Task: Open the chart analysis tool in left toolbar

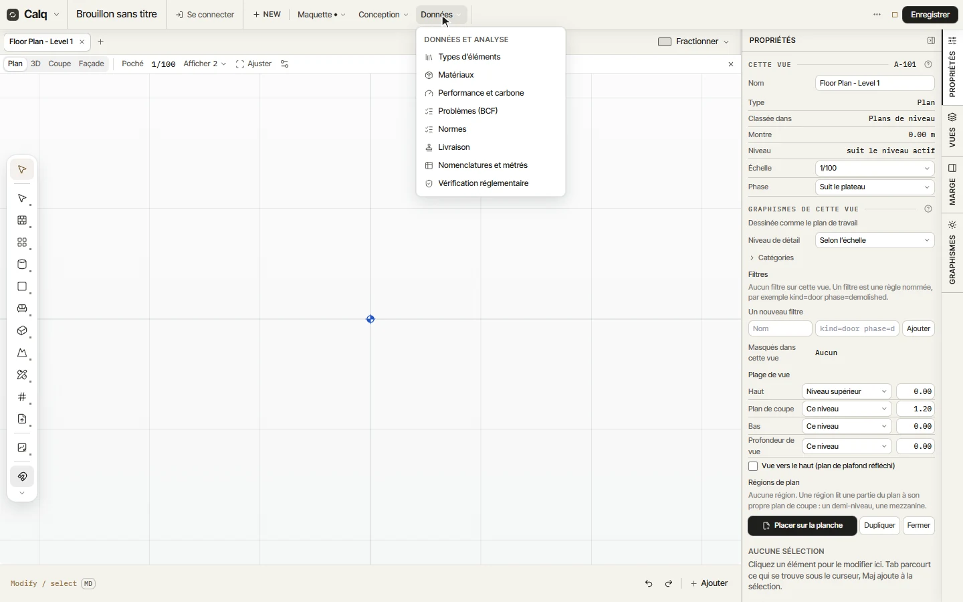Action: point(22,448)
